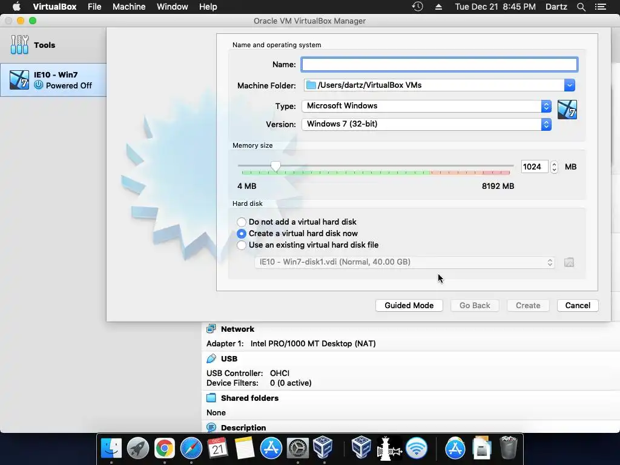Click the '8192 MB' maximum memory label
Image resolution: width=620 pixels, height=465 pixels.
coord(498,186)
